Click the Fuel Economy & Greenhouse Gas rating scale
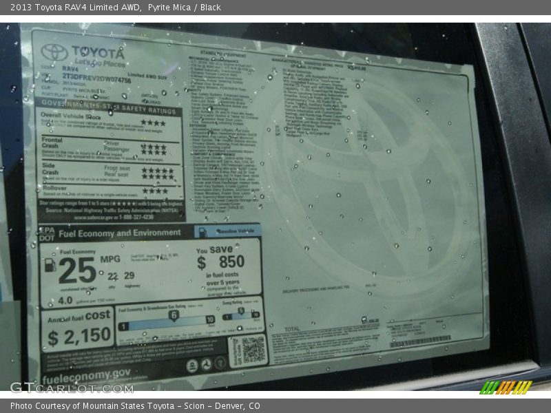This screenshot has width=551, height=413. pyautogui.click(x=166, y=321)
